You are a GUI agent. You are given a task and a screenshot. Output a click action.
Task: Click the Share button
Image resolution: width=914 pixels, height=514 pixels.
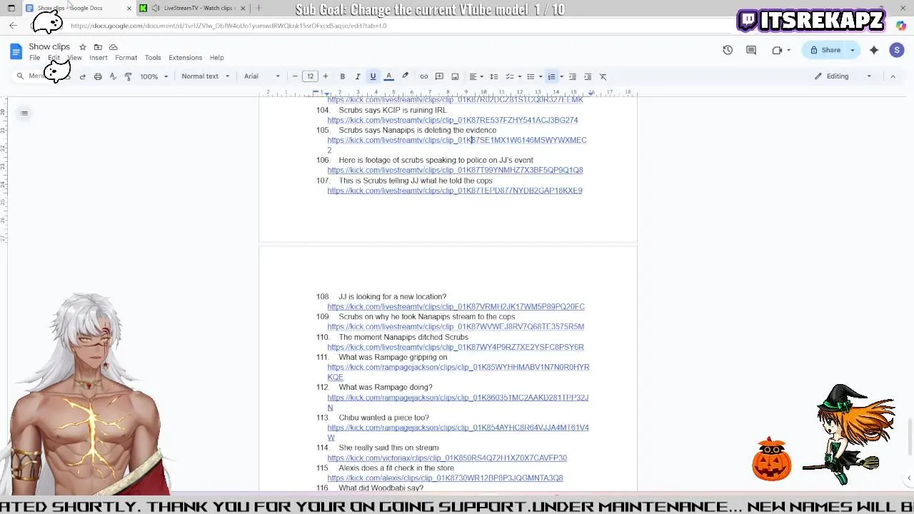(825, 50)
